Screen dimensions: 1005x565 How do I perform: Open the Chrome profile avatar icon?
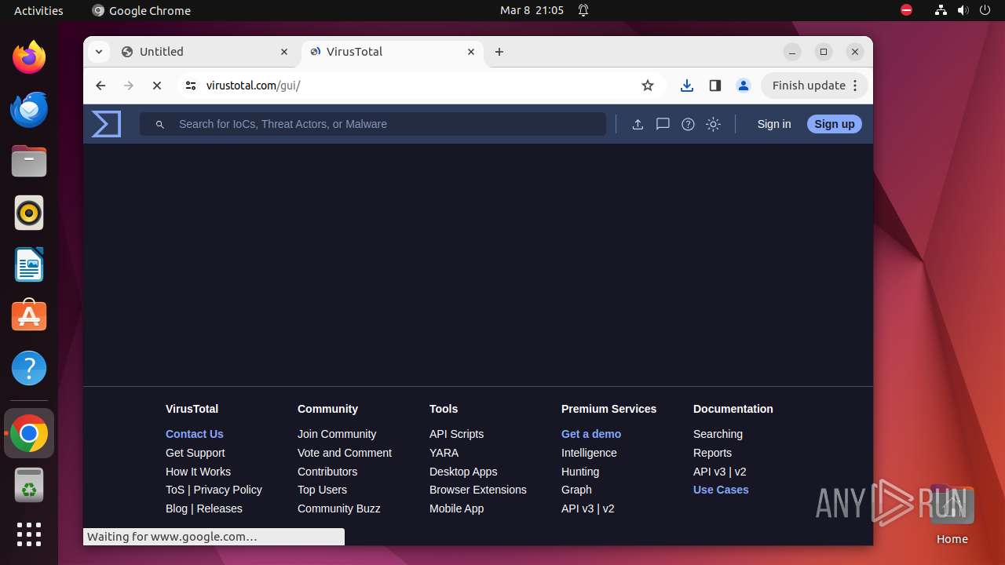(x=744, y=86)
